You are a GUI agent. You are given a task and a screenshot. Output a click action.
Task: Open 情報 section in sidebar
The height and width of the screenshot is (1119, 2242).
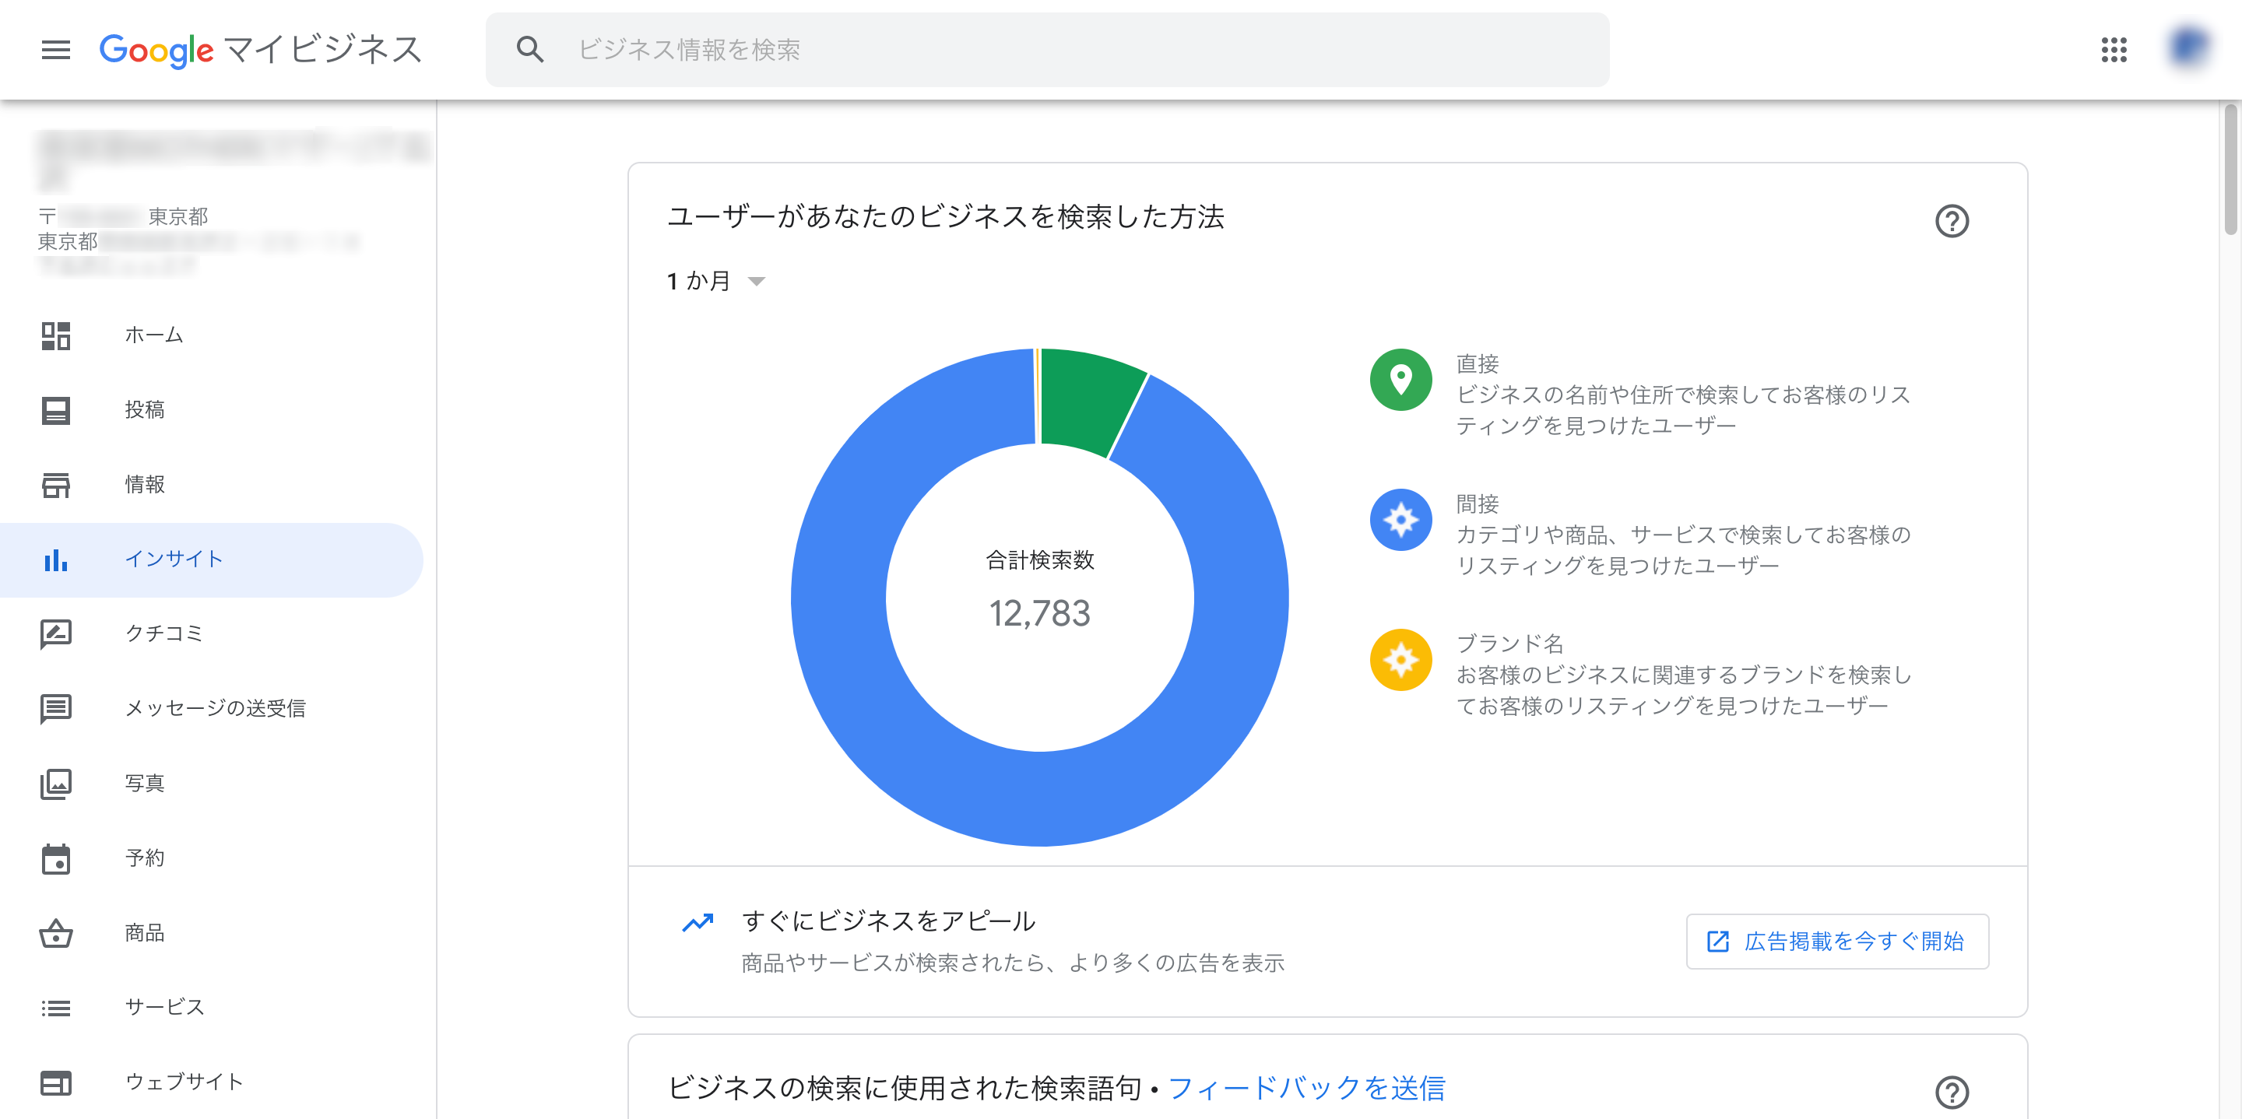(x=211, y=485)
